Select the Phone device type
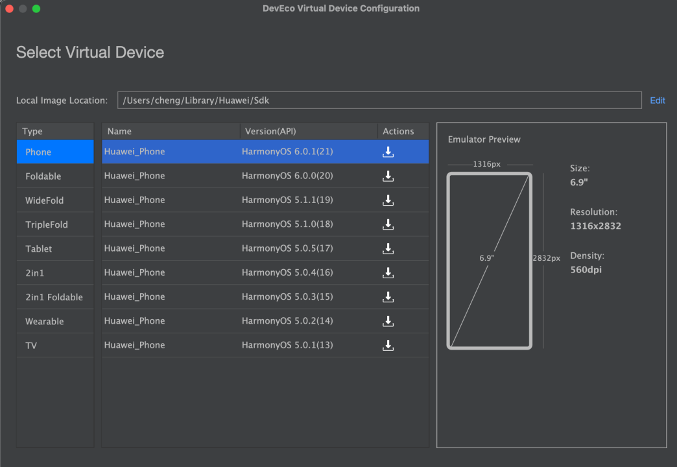 point(55,152)
